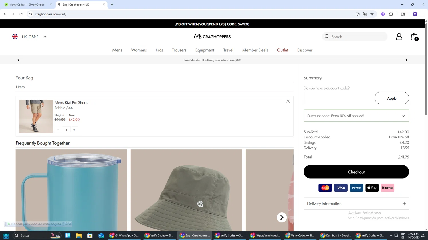Show the next promo banner message
The height and width of the screenshot is (240, 428).
[x=406, y=60]
